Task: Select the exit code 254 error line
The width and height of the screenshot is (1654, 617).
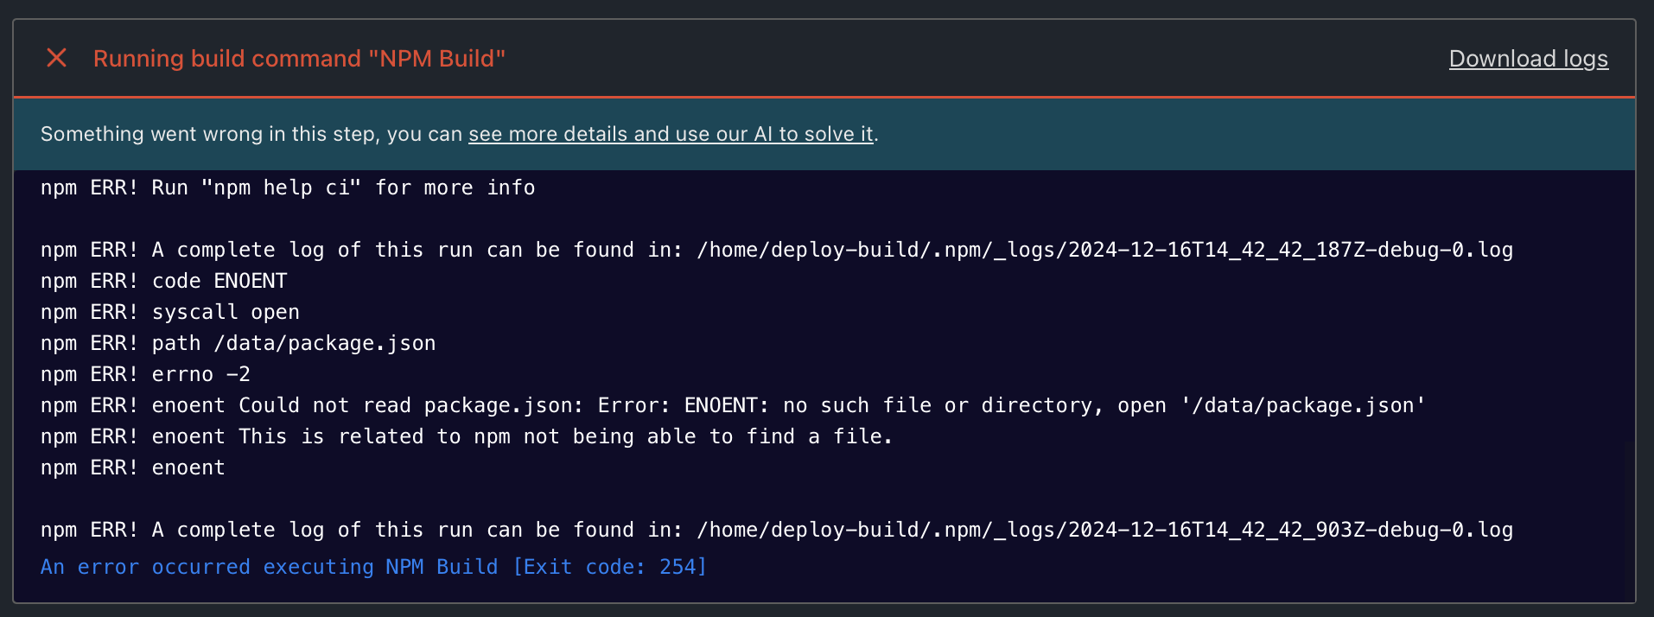Action: tap(372, 567)
